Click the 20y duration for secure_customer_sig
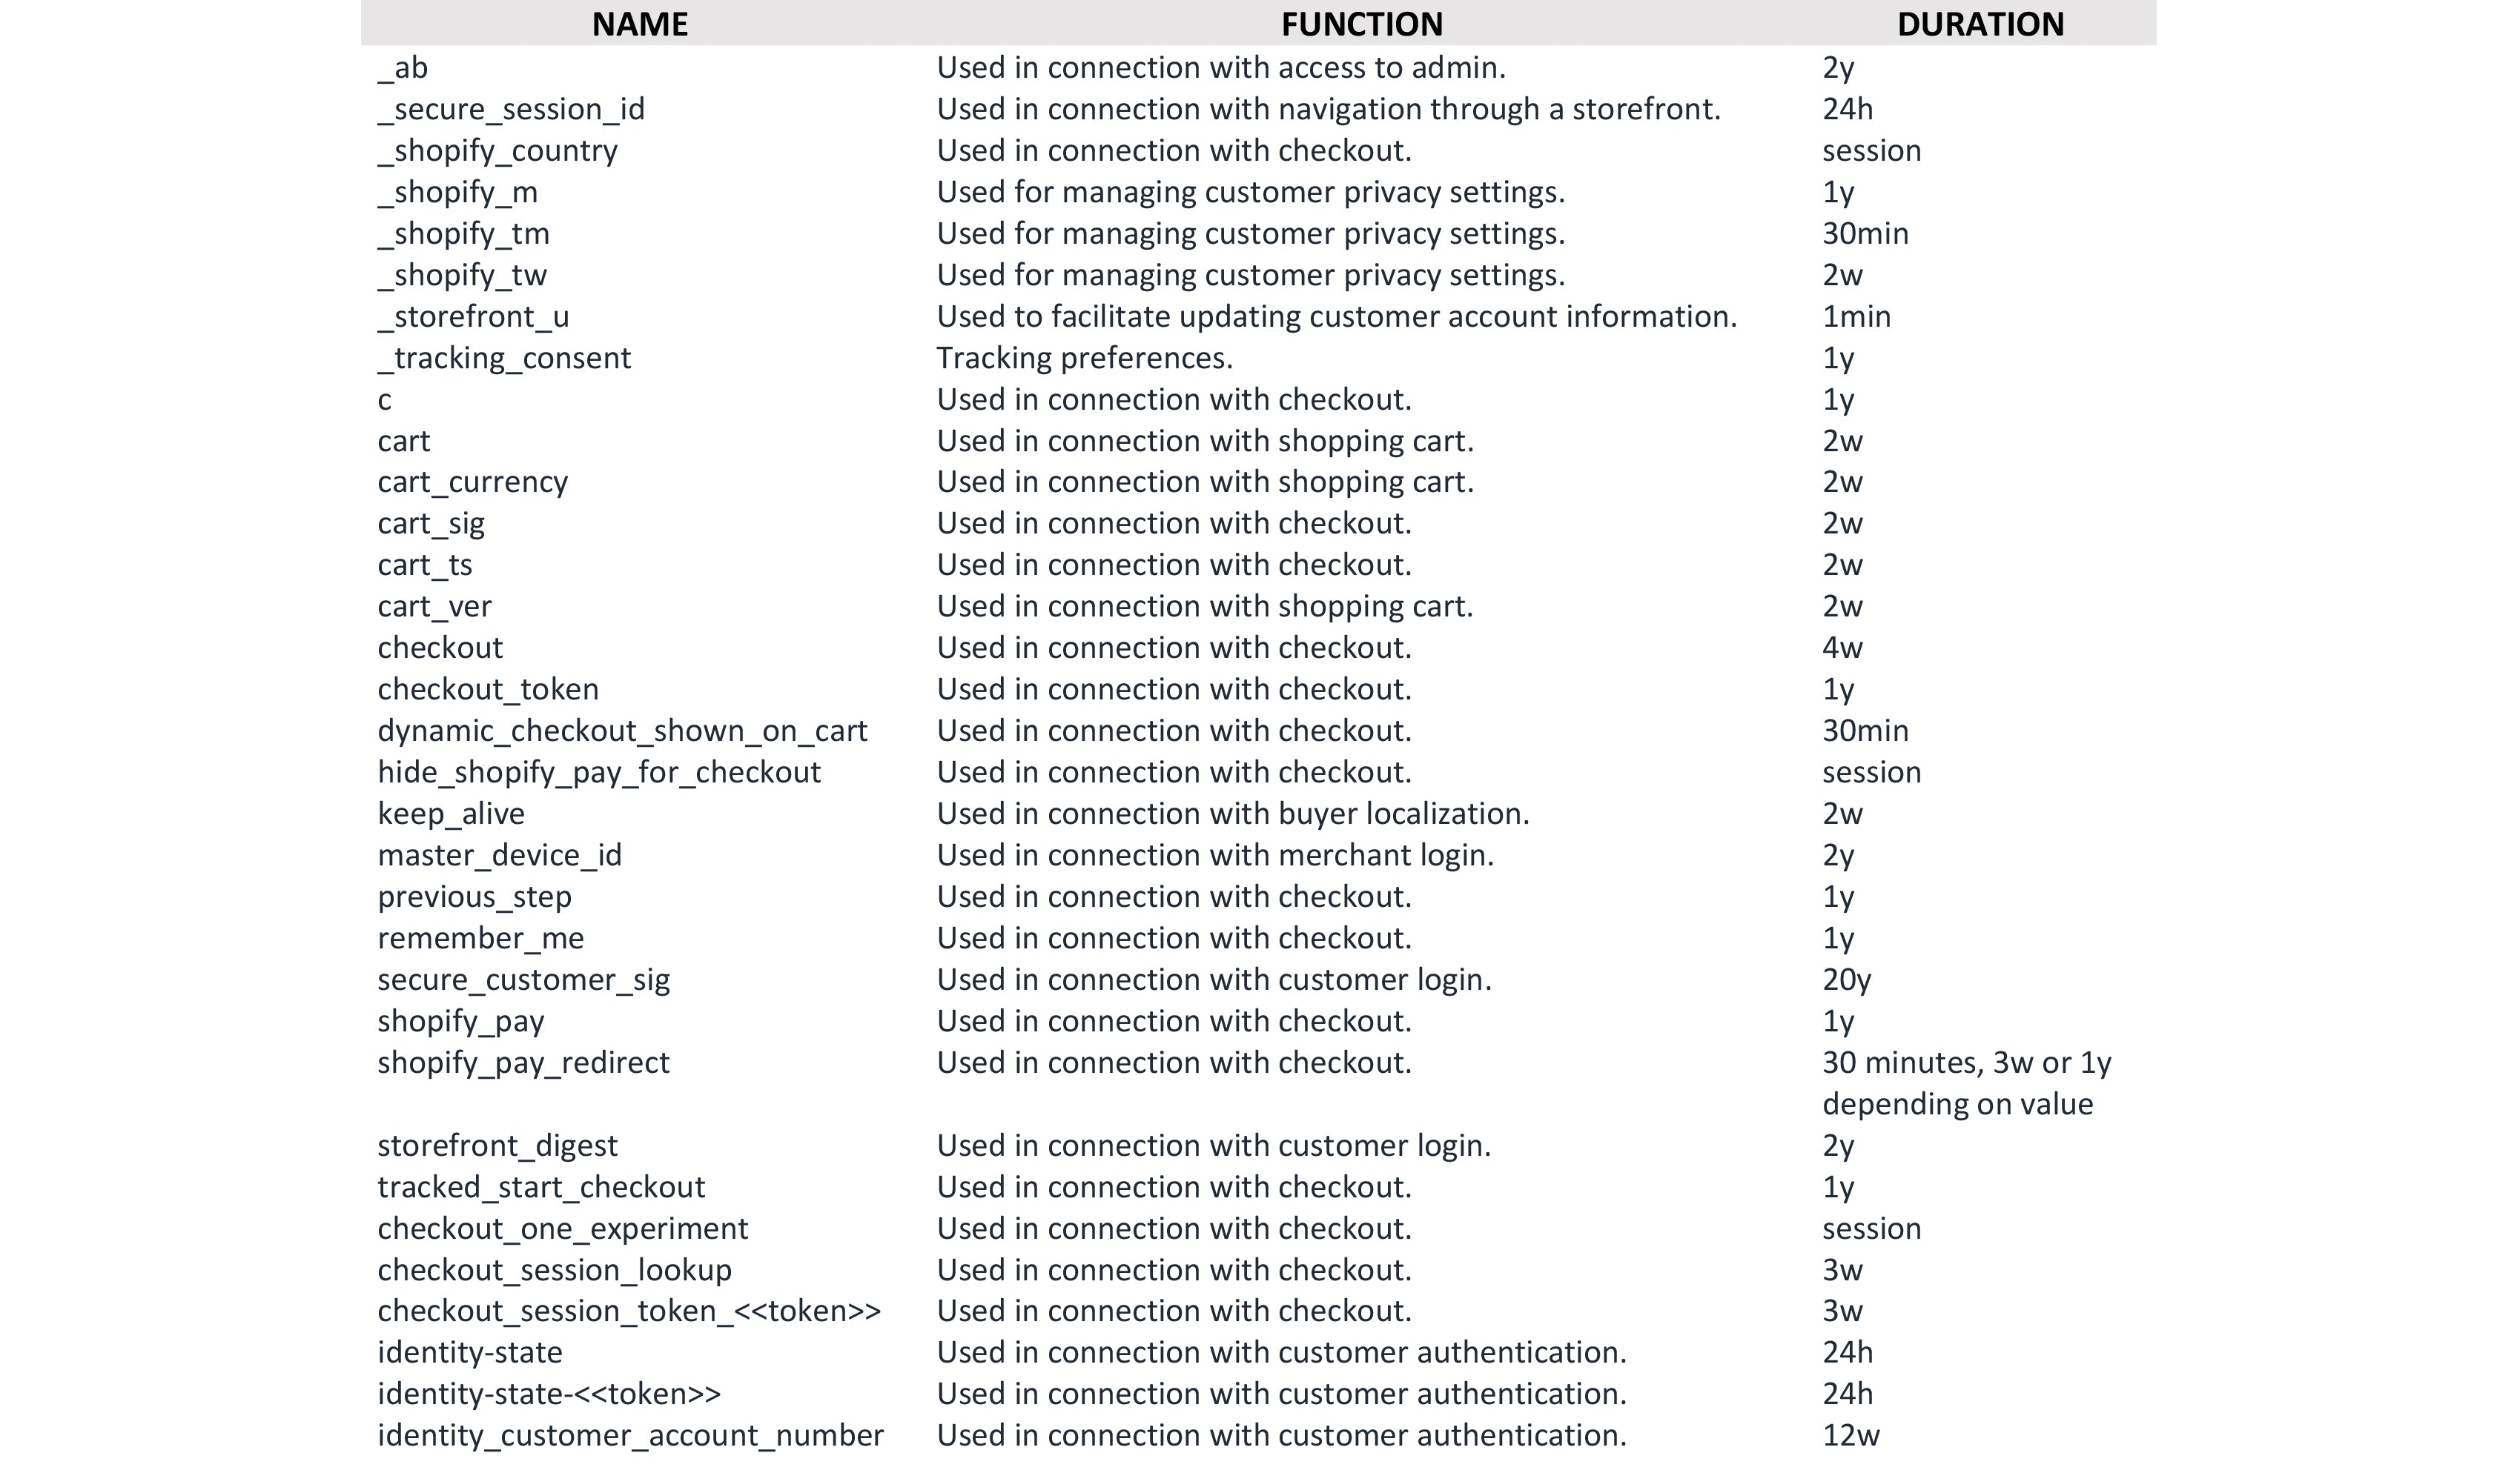Screen dimensions: 2520x1470 click(x=1846, y=980)
